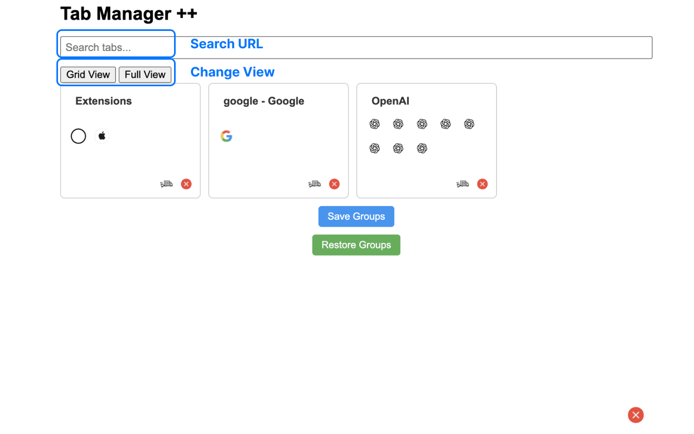Open the Apple logo tab in Extensions
Viewport: 694px width, 434px height.
(x=102, y=136)
